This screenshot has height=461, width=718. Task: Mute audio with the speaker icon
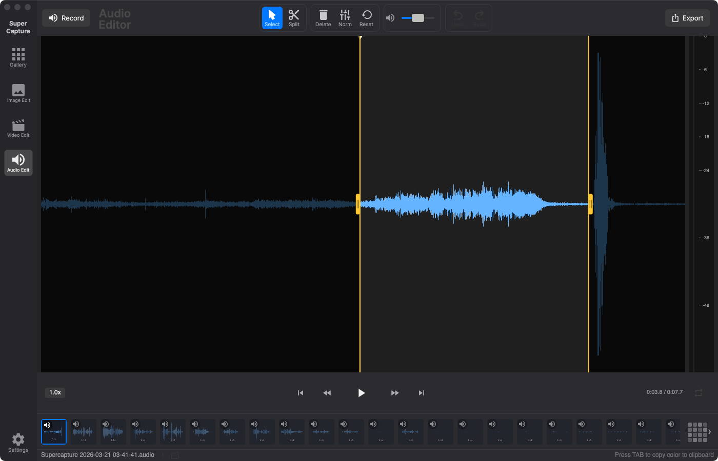(390, 17)
